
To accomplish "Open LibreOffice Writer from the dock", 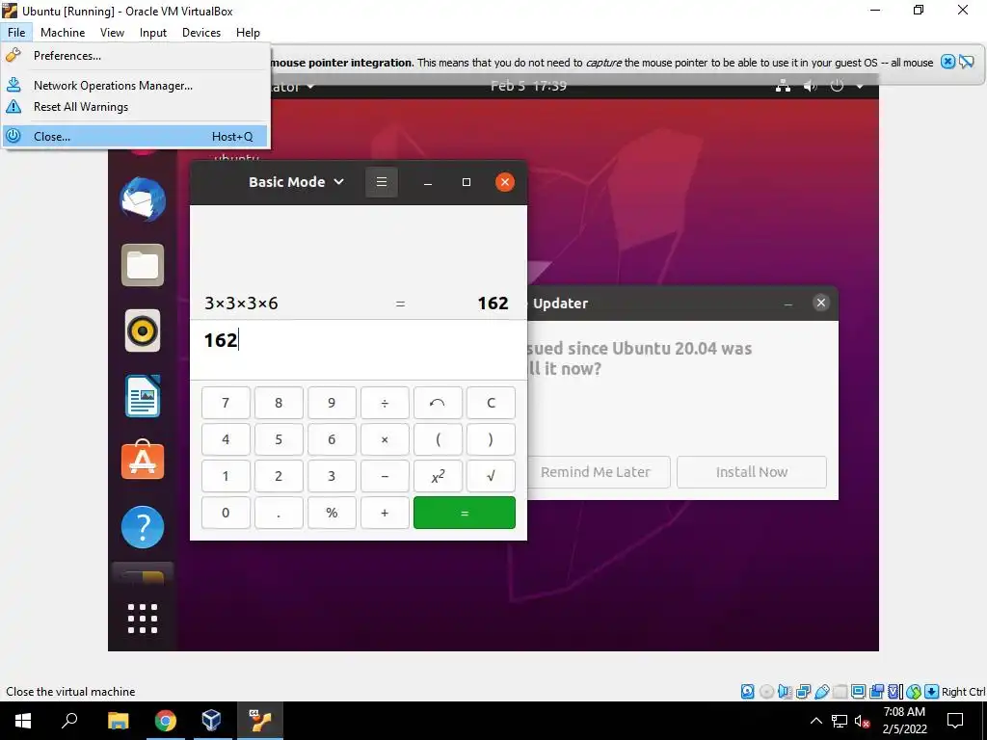I will tap(143, 396).
